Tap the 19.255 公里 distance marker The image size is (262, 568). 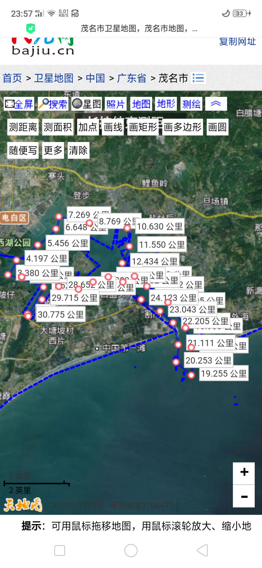point(224,373)
